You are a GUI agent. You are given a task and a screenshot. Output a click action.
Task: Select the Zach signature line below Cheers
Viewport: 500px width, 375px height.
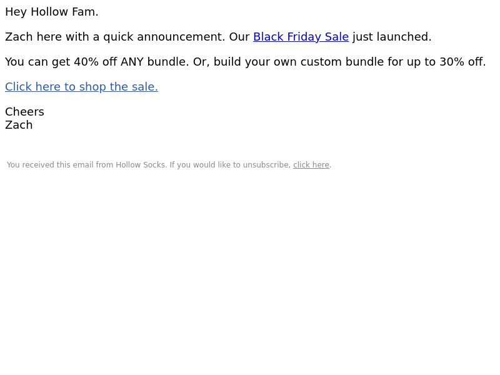tap(19, 125)
